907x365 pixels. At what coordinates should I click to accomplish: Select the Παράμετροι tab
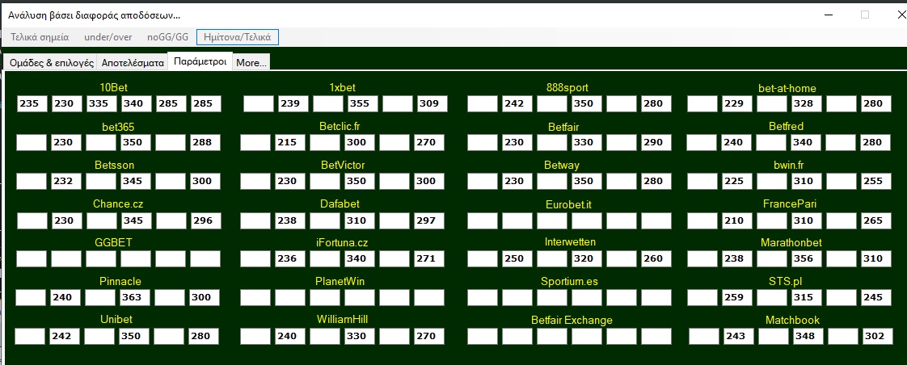200,61
